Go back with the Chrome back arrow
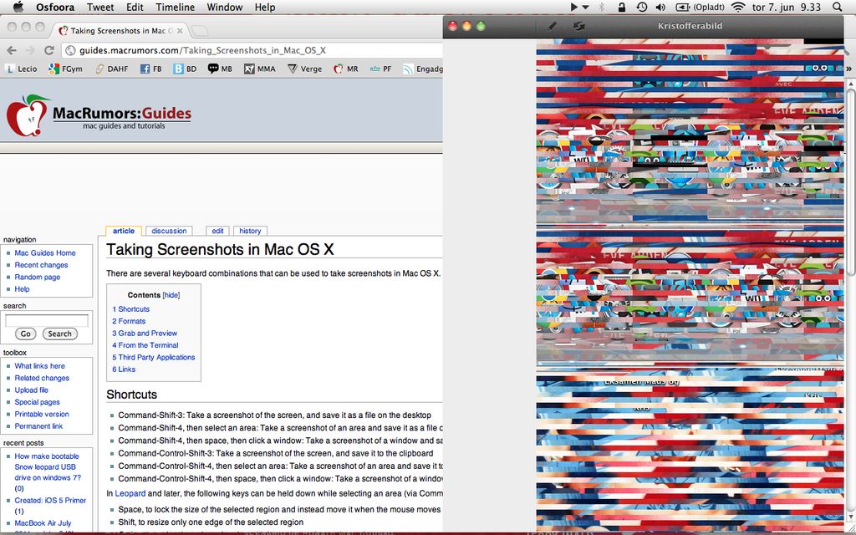The width and height of the screenshot is (856, 535). coord(12,50)
